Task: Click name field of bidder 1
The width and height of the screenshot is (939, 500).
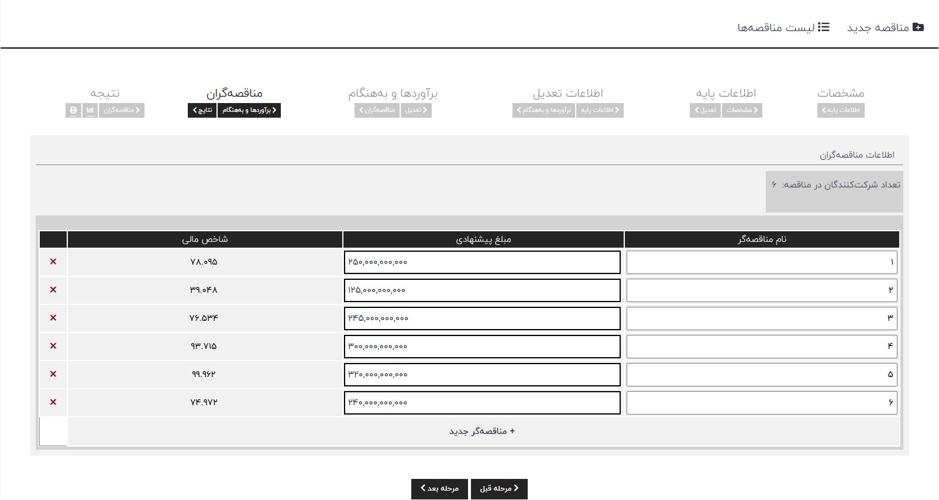Action: (x=761, y=262)
